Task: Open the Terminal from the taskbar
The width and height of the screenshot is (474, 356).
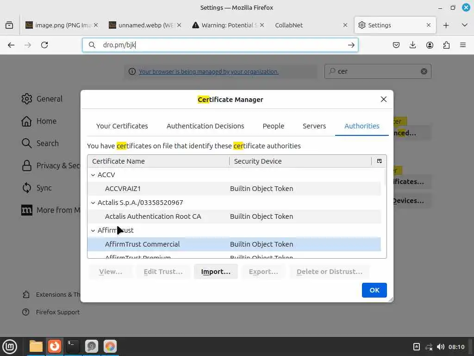Action: coord(73,346)
